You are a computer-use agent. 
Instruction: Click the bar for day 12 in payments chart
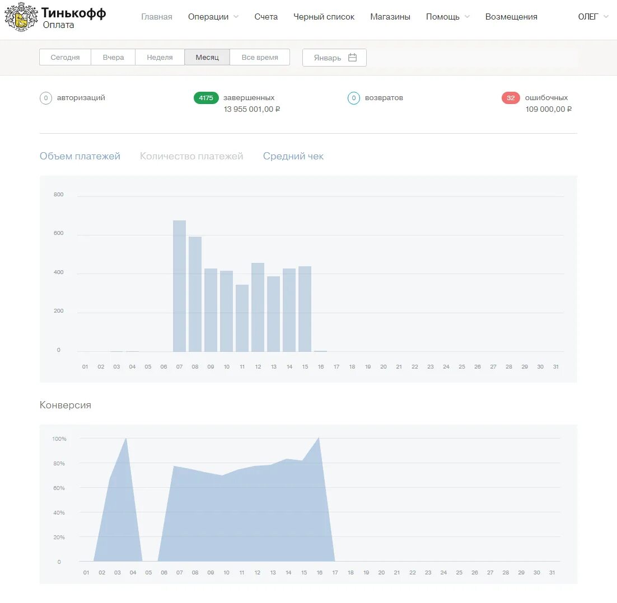click(x=258, y=307)
